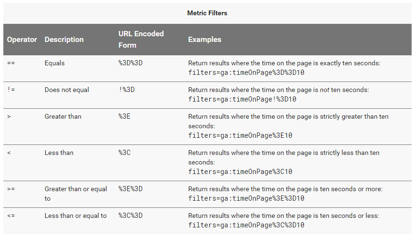Viewport: 414px width, 236px height.
Task: Click the code filters=ga:timeOnPage%3E%3D10
Action: (246, 198)
